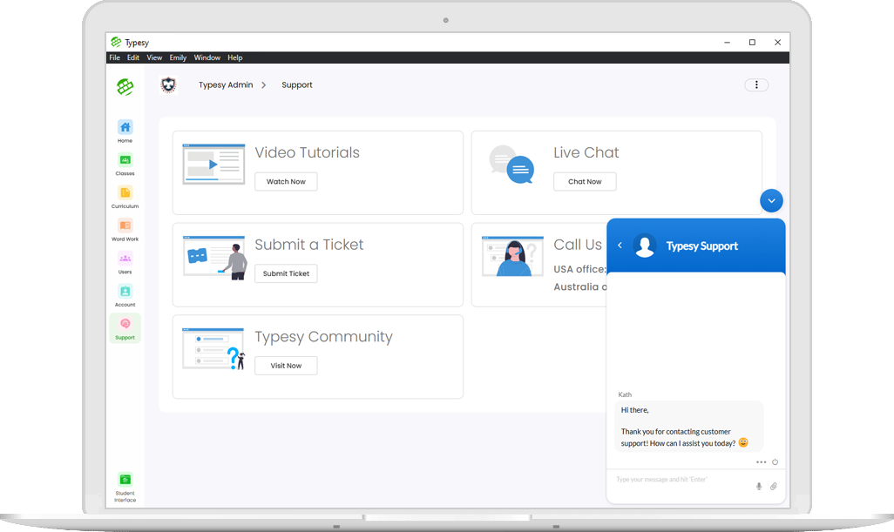
Task: Open the Users section
Action: [x=125, y=262]
